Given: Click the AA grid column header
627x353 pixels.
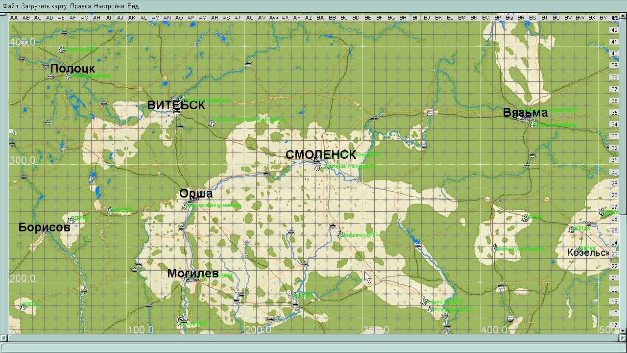Looking at the screenshot, I should pyautogui.click(x=14, y=18).
